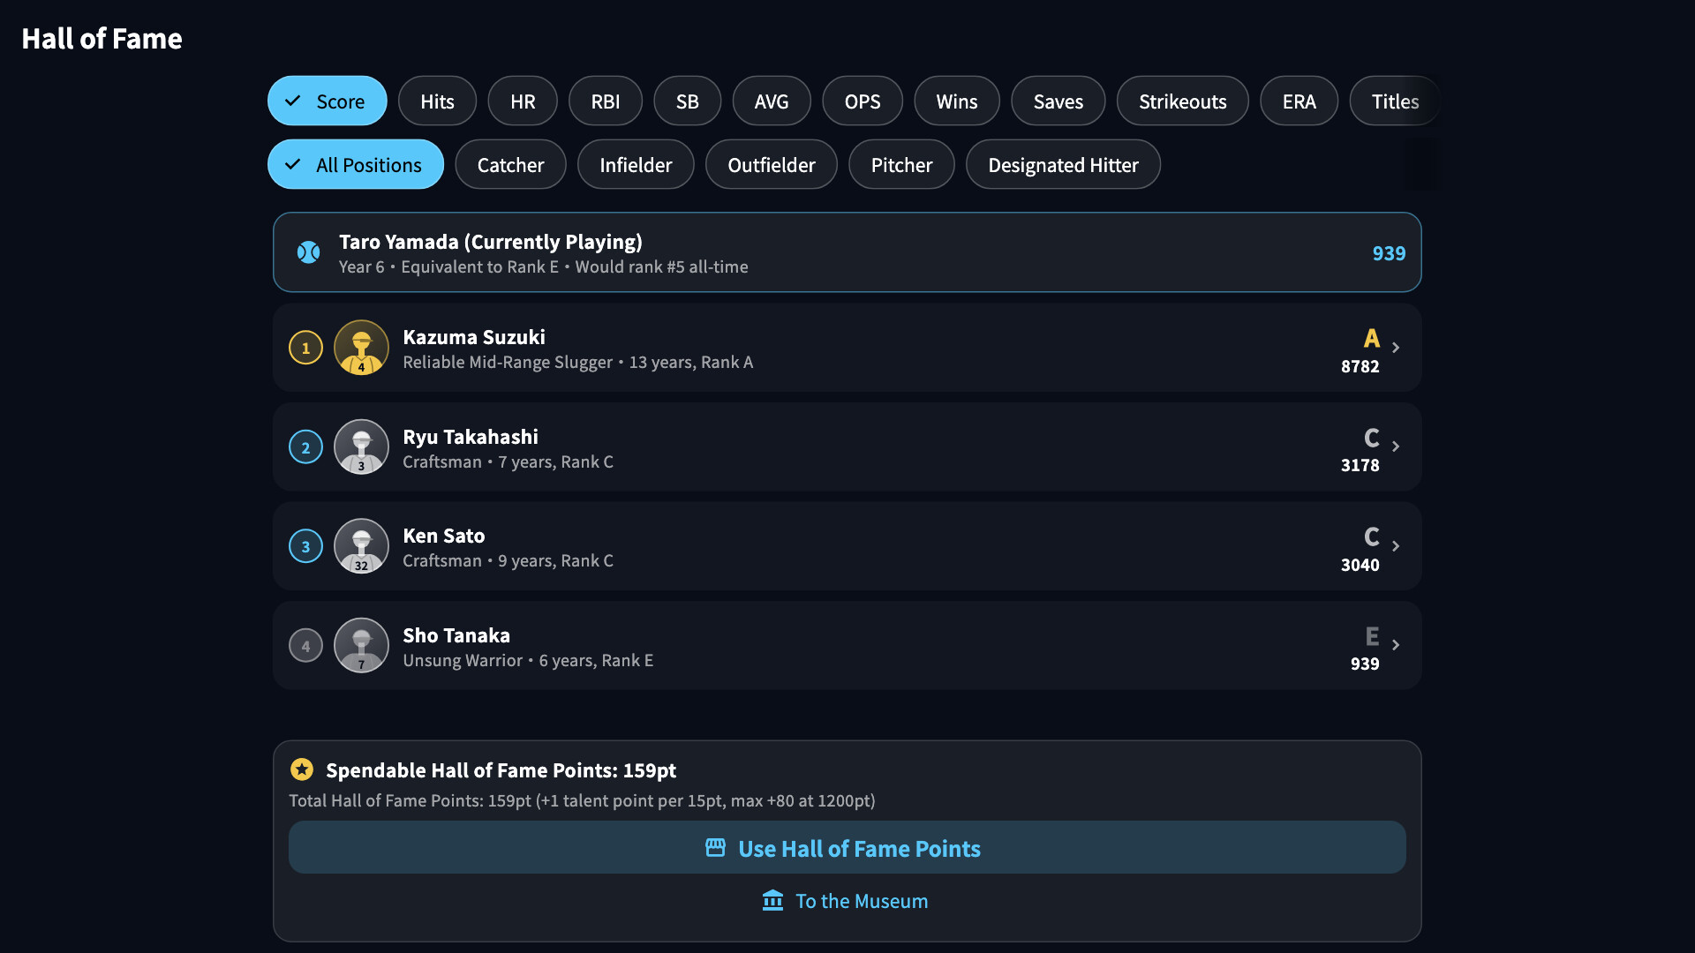Screen dimensions: 1695x953
Task: Click Kazuma Suzuki's gold player avatar
Action: (x=361, y=348)
